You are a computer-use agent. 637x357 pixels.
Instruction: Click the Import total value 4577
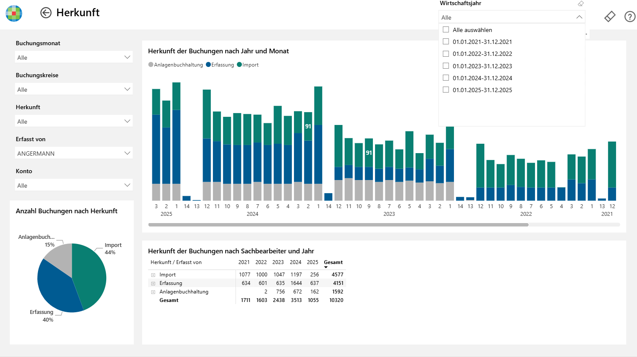[x=337, y=275]
